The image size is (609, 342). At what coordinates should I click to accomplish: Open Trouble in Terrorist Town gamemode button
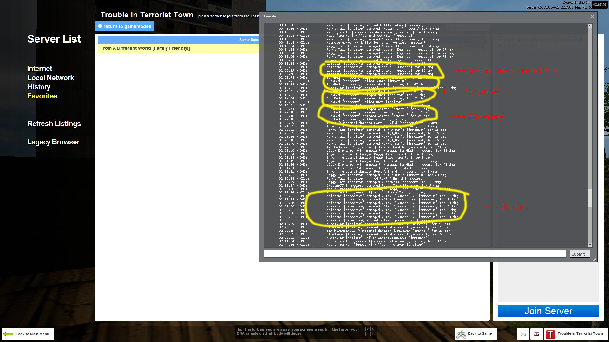tap(576, 334)
